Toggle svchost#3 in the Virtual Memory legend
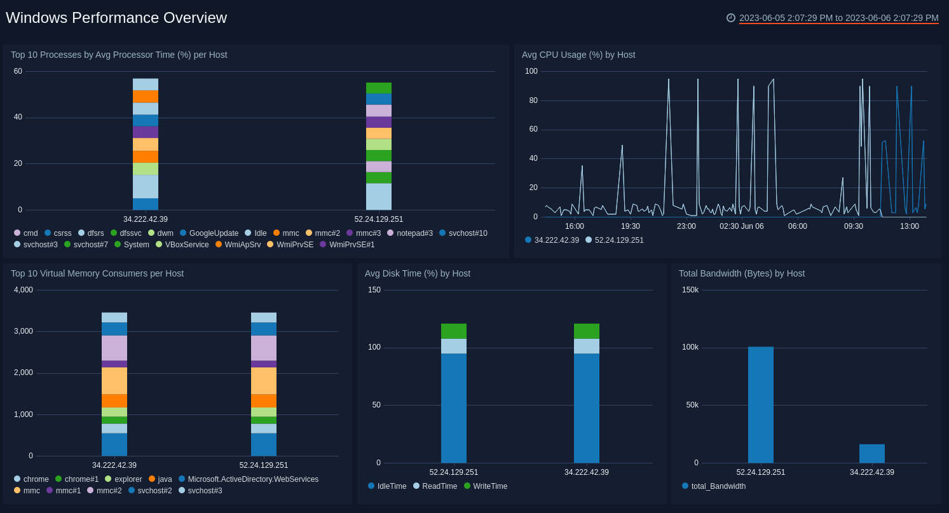Screen dimensions: 949x513 [200, 491]
